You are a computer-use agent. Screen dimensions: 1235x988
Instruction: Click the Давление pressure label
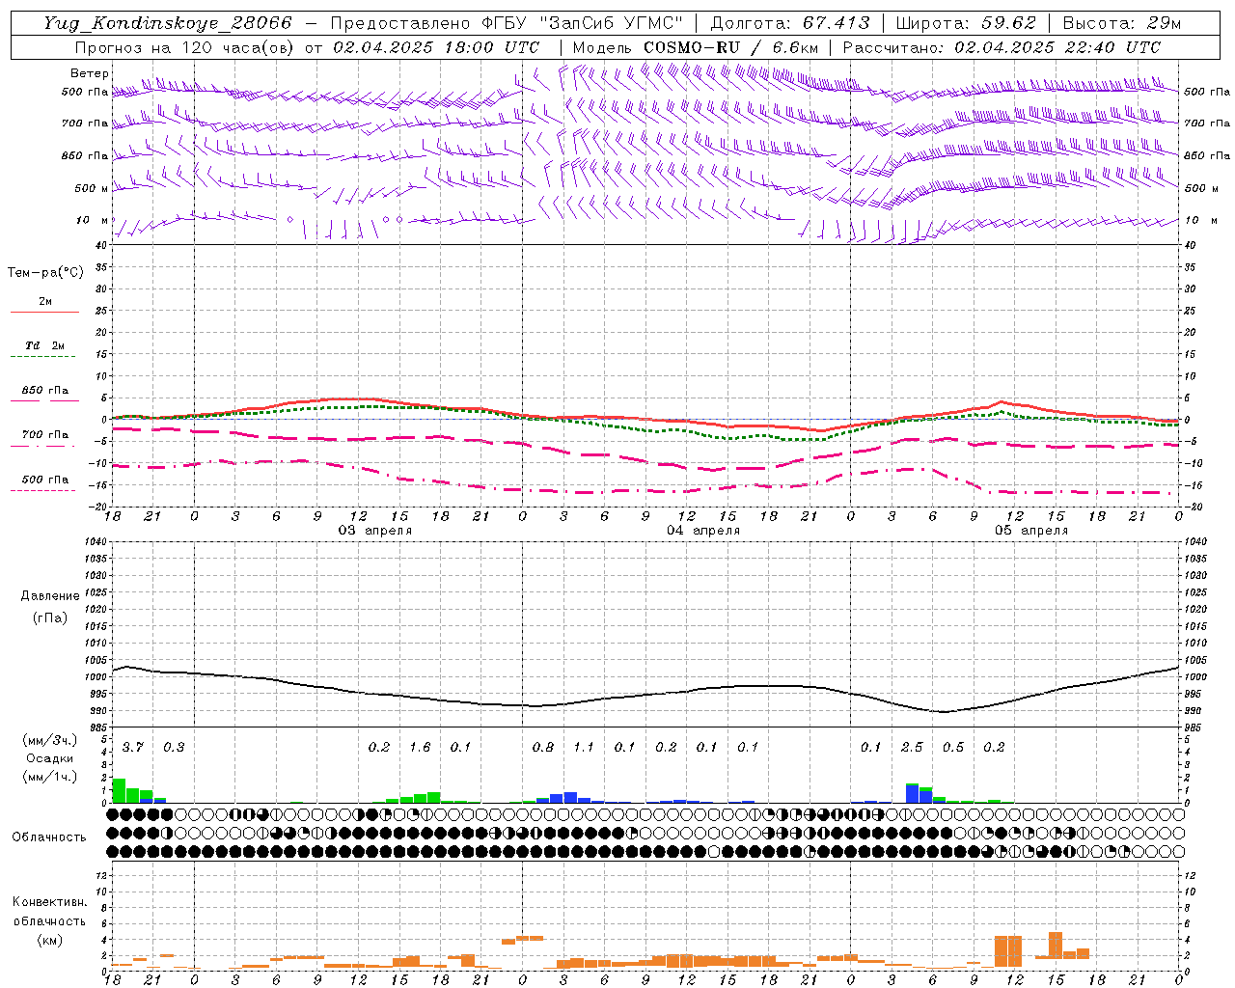tap(50, 596)
